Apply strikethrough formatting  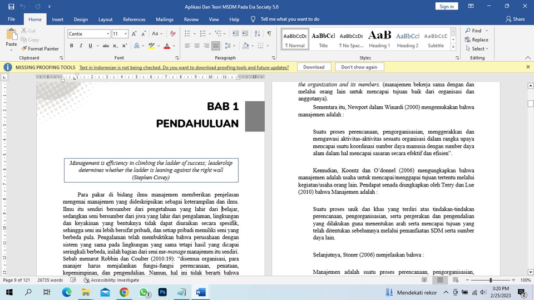pyautogui.click(x=106, y=46)
